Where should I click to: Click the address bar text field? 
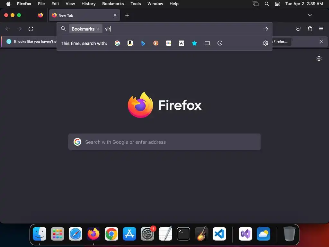pyautogui.click(x=182, y=29)
